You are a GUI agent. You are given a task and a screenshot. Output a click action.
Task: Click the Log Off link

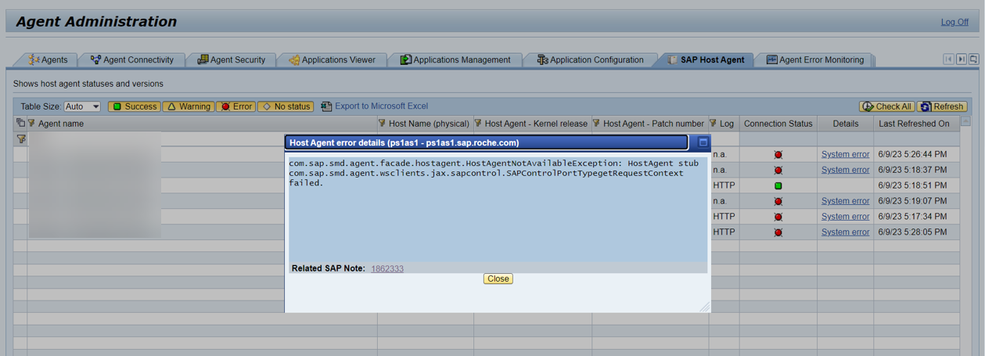click(x=954, y=22)
